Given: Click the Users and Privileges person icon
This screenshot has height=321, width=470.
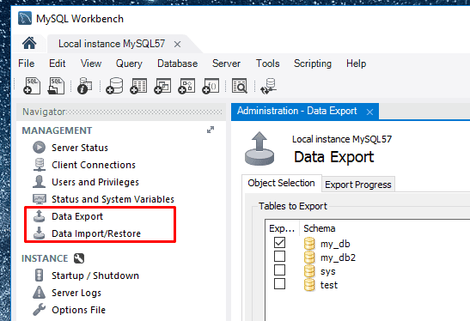Looking at the screenshot, I should pyautogui.click(x=39, y=182).
